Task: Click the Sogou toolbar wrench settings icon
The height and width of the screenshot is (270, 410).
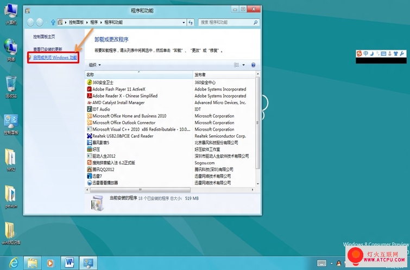Action: 402,54
